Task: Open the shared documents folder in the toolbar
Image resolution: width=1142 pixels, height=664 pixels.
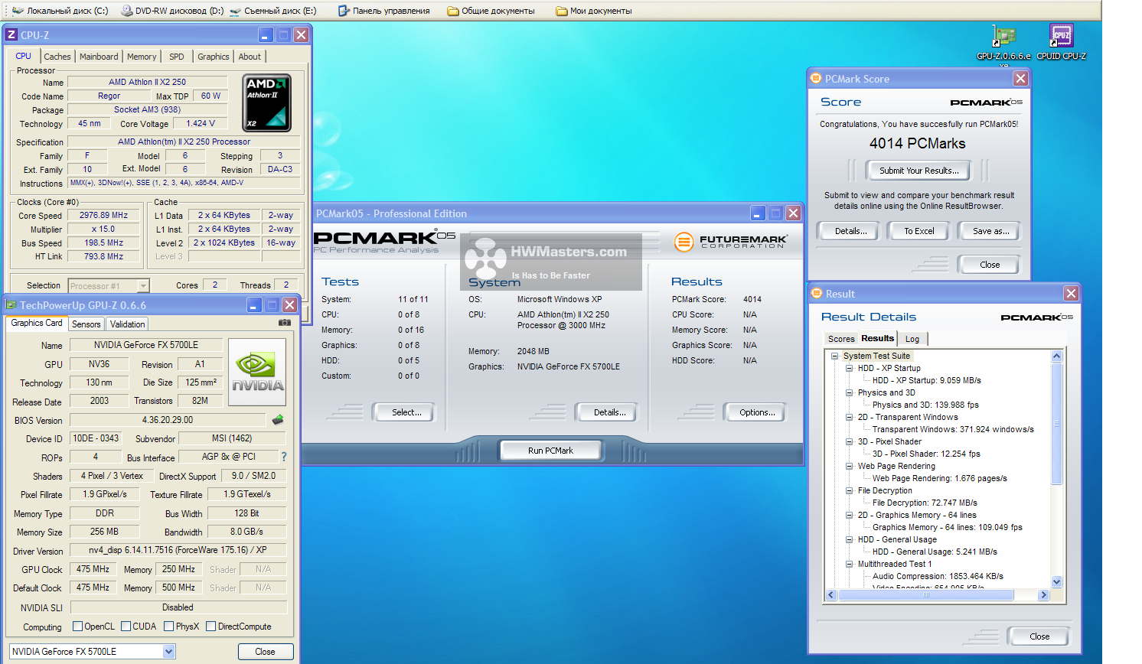Action: point(491,11)
